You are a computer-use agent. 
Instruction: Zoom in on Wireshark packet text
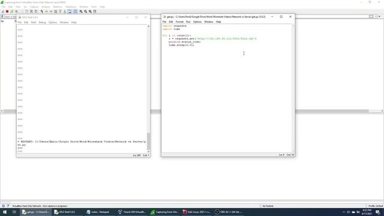pyautogui.click(x=81, y=11)
